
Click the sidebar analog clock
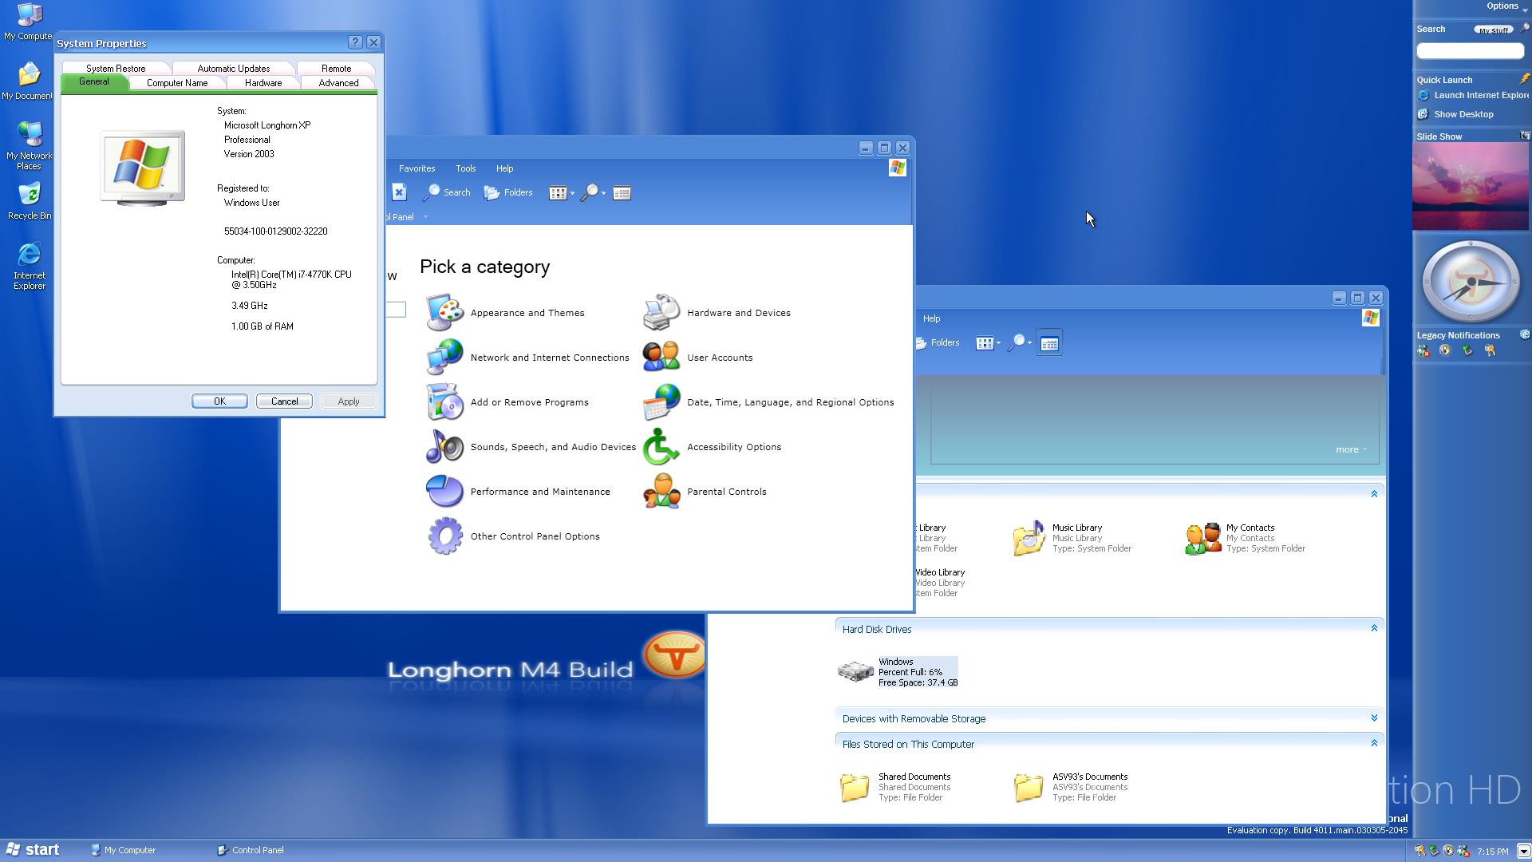(x=1471, y=282)
